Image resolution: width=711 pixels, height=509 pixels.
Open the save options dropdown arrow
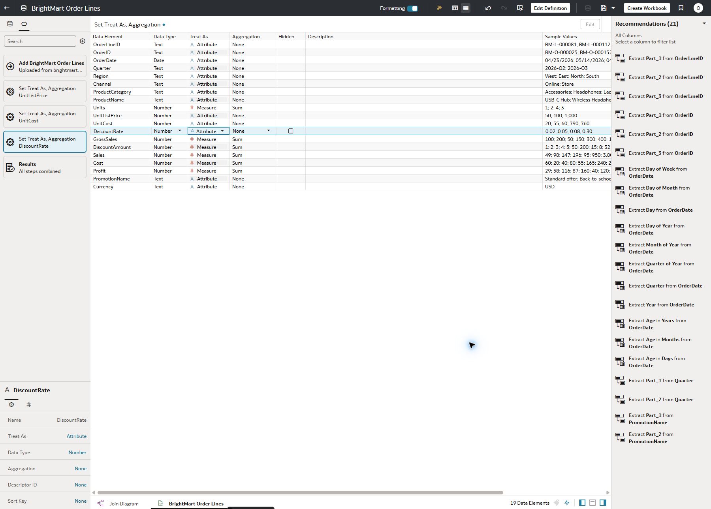coord(613,8)
